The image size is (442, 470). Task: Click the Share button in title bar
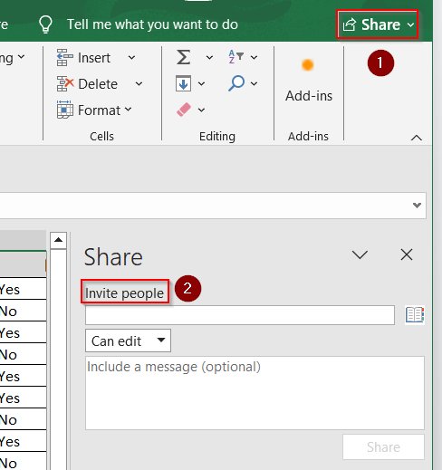[x=378, y=24]
